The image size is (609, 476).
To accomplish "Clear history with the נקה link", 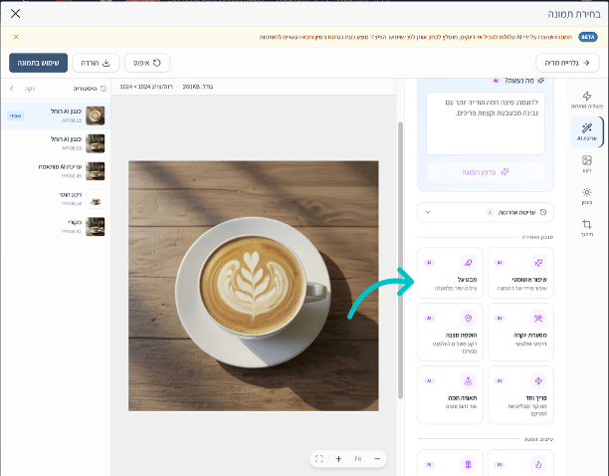I will tap(30, 89).
